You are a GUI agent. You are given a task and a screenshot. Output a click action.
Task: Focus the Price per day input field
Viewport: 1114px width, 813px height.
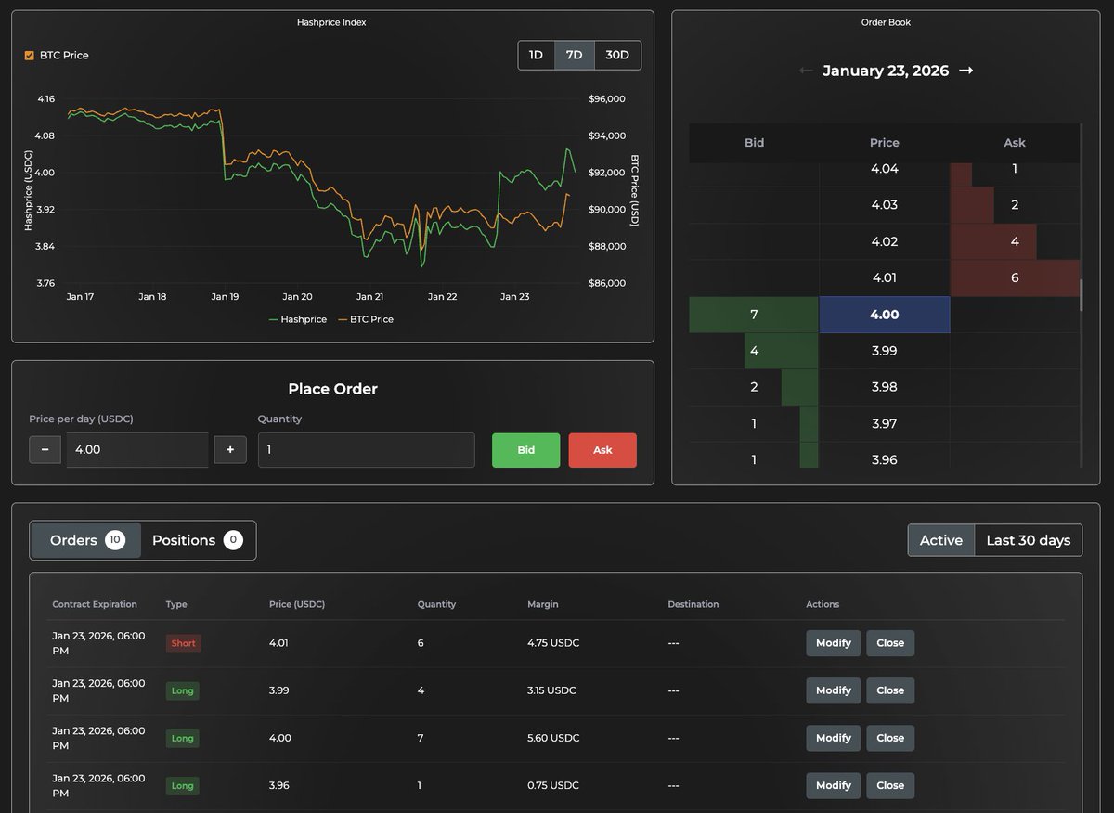(x=137, y=450)
